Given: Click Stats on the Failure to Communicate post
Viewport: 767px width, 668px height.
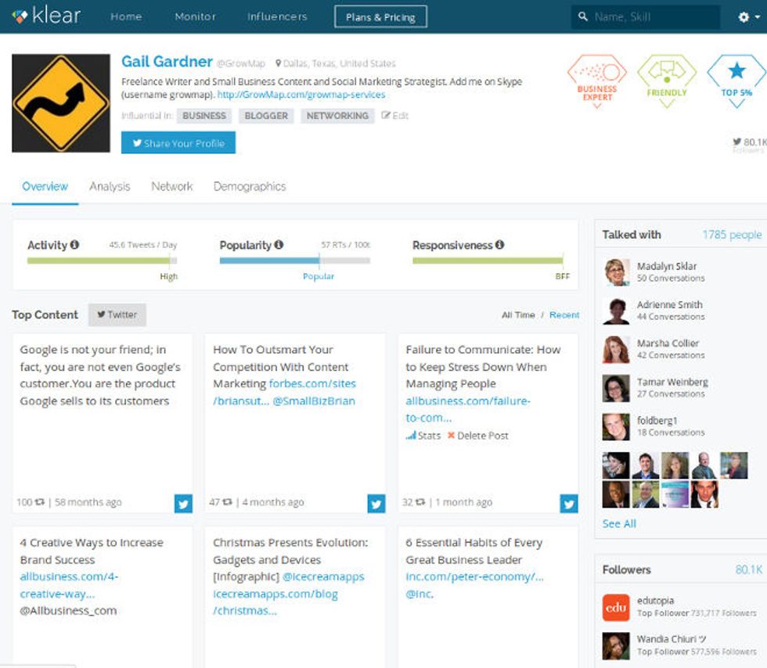Looking at the screenshot, I should click(x=423, y=435).
